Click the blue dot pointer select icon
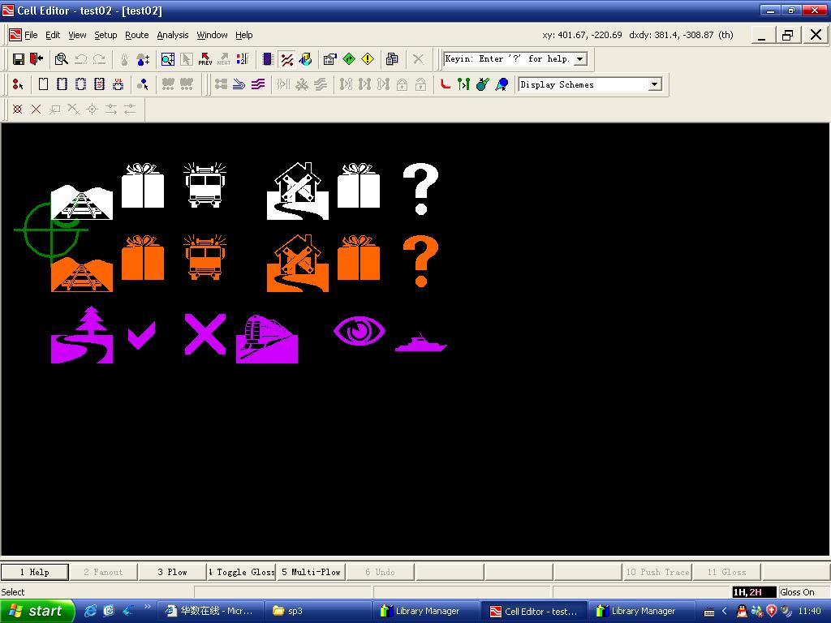This screenshot has height=623, width=831. [x=143, y=84]
